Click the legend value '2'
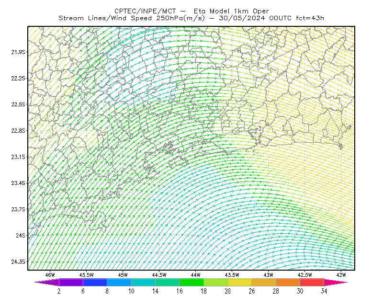Viewport: 383px width, 296px height. click(x=59, y=291)
